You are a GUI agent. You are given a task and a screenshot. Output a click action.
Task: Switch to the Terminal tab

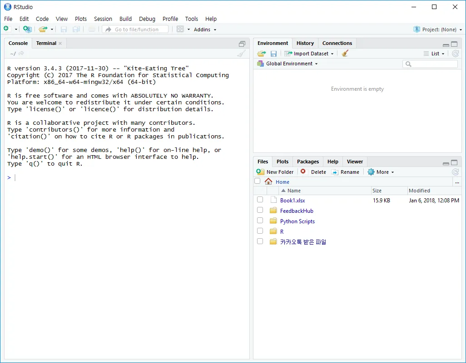click(x=46, y=43)
